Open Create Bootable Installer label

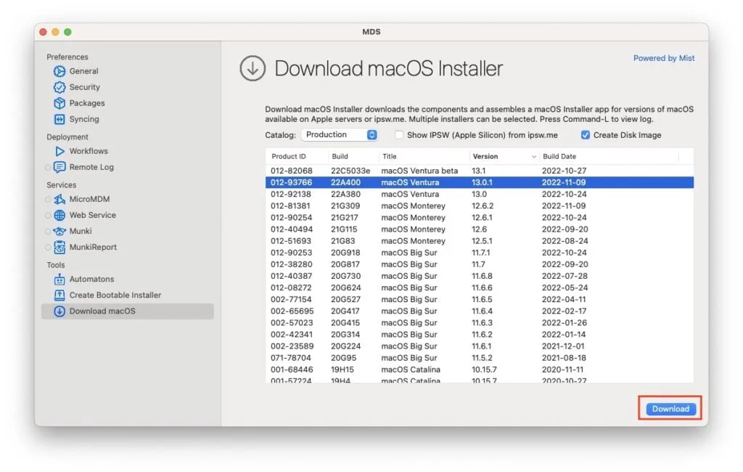click(115, 295)
